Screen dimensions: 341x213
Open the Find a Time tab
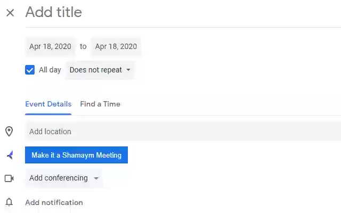click(x=100, y=104)
